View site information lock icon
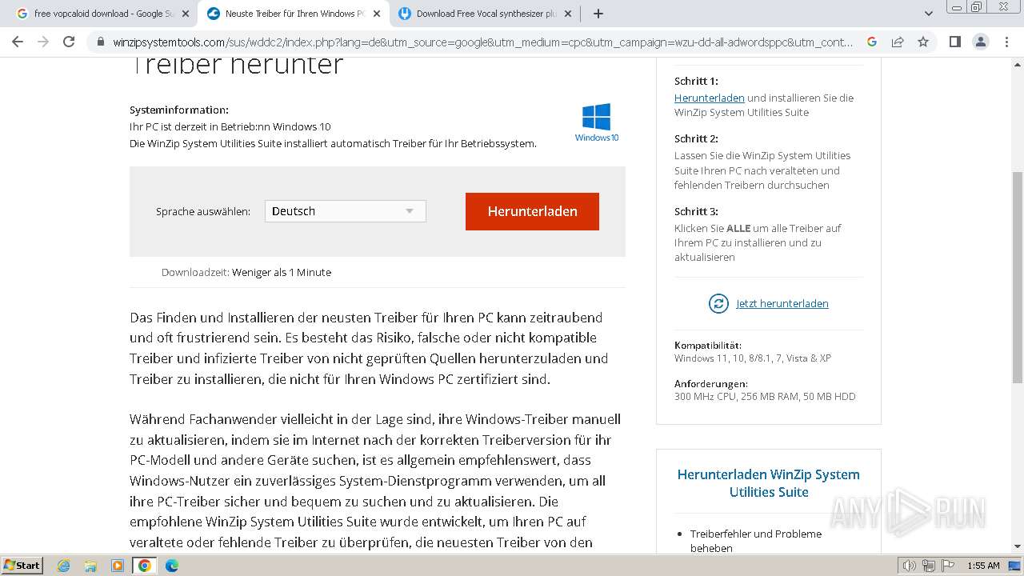Screen dimensions: 1024x576 (x=101, y=42)
